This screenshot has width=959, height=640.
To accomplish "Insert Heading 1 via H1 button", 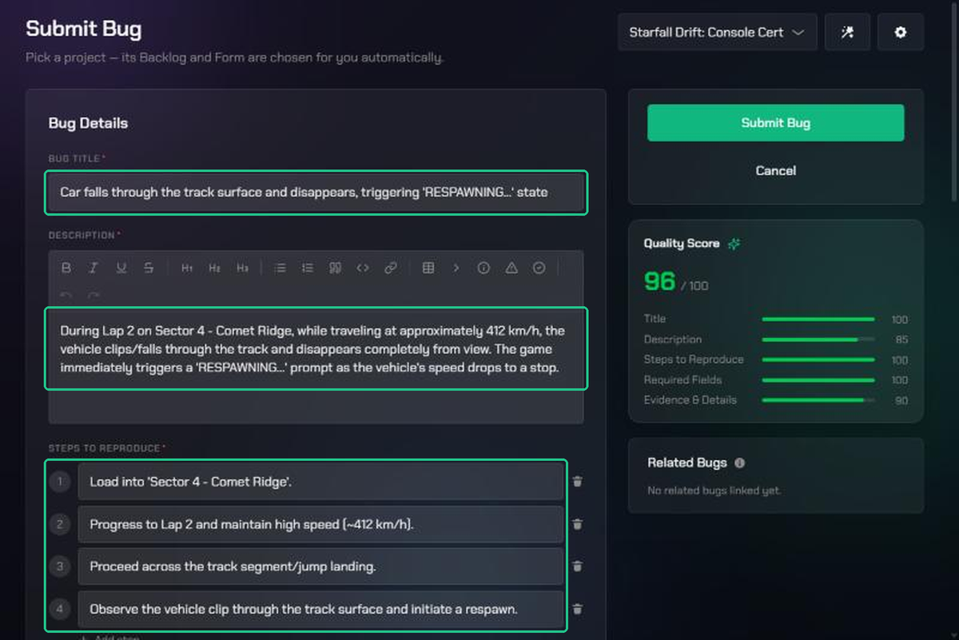I will coord(187,268).
